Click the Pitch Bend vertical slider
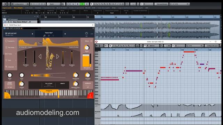 click(26, 57)
